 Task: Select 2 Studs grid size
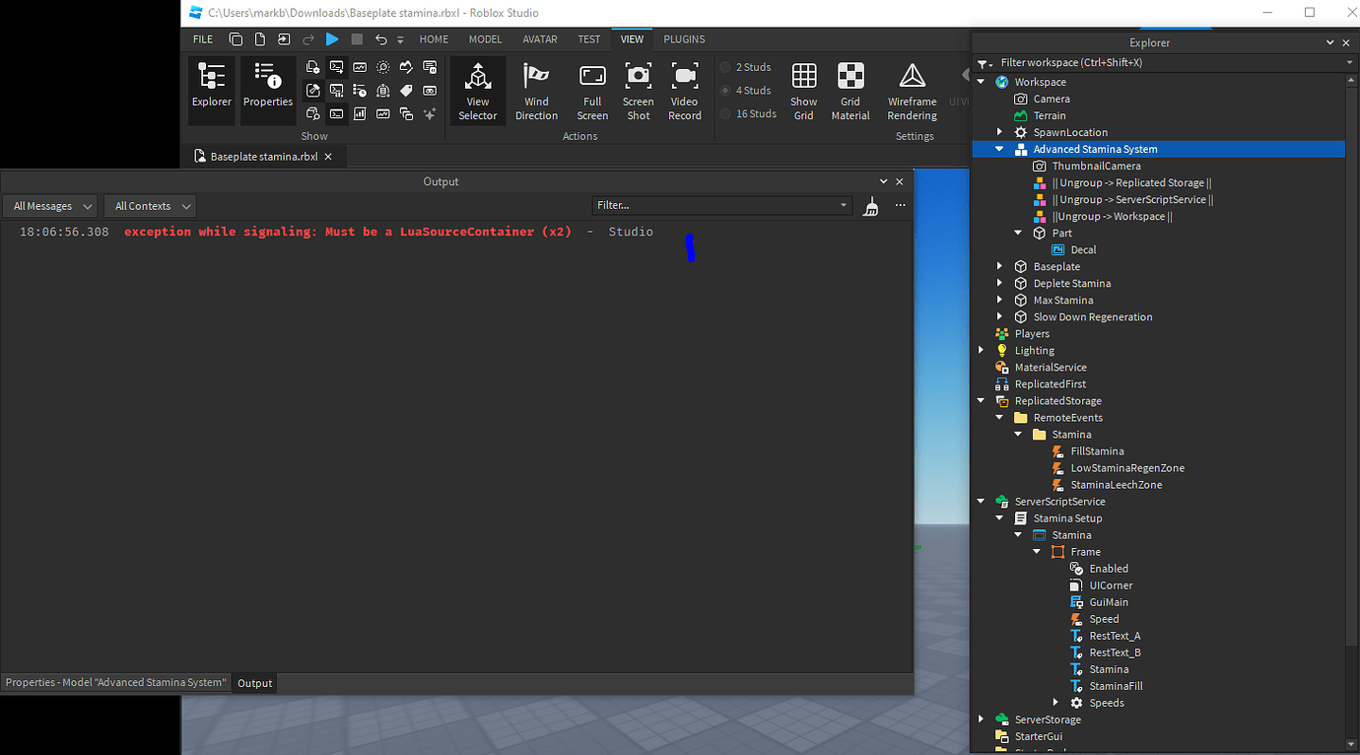pos(746,67)
